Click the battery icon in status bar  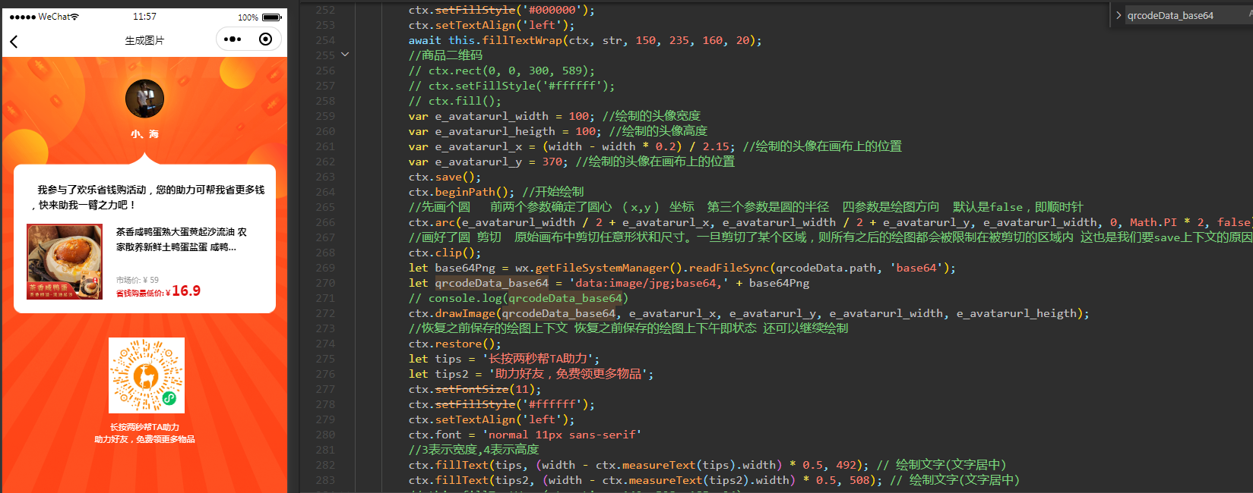[x=272, y=17]
